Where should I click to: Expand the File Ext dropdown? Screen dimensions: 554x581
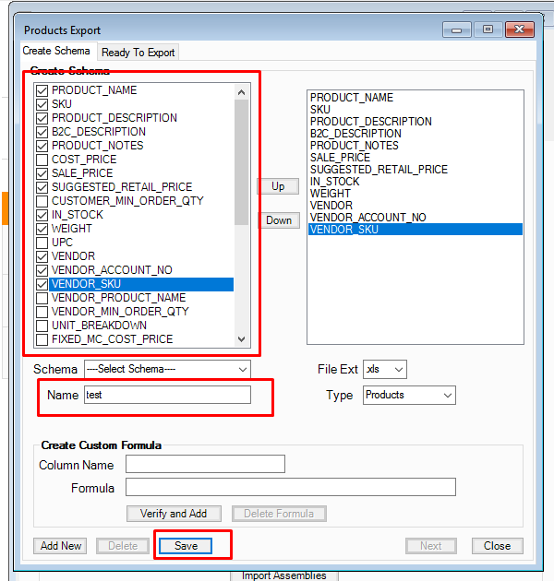(385, 369)
